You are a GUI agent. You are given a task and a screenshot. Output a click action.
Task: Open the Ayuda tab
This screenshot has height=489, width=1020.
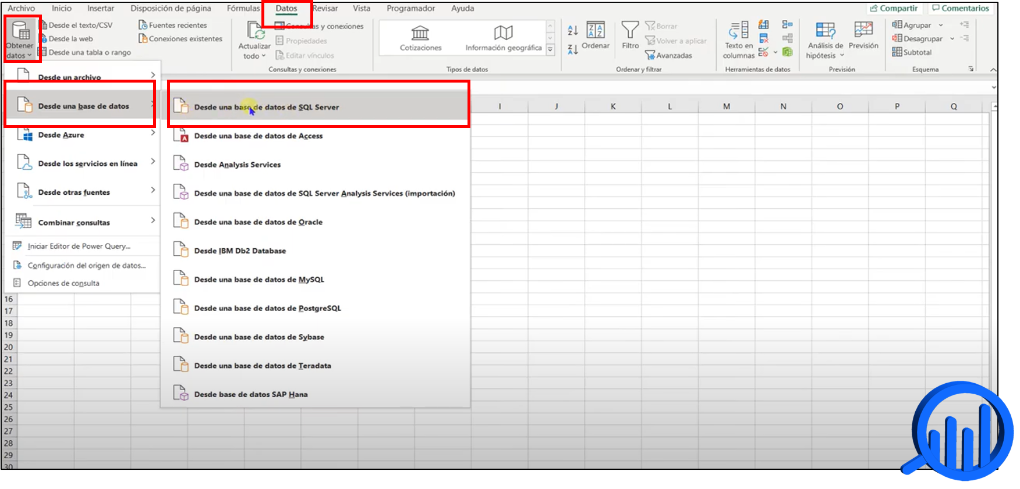pos(463,8)
